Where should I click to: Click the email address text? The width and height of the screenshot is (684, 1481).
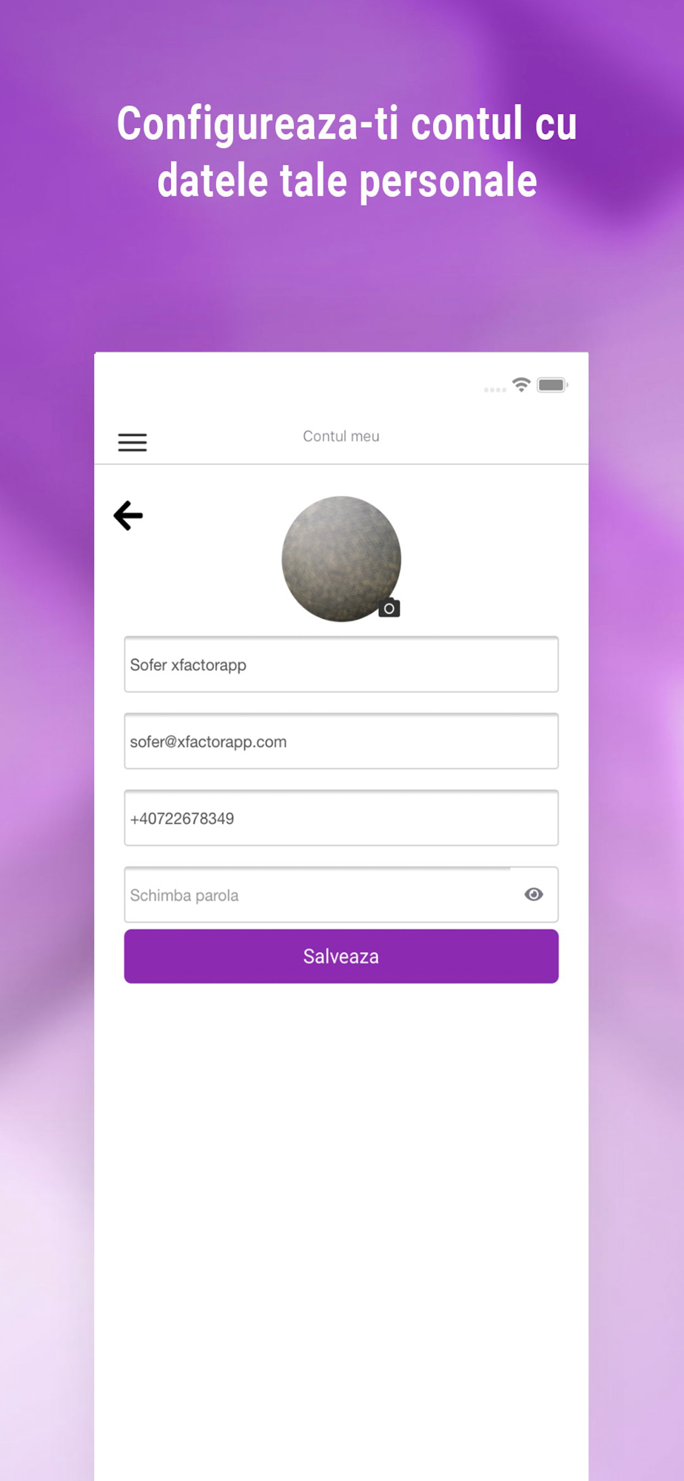208,742
